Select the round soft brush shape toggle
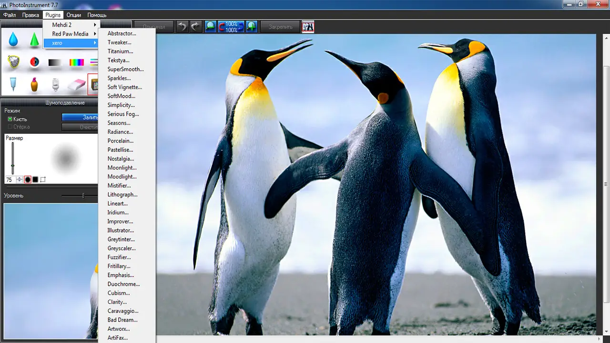 point(28,180)
